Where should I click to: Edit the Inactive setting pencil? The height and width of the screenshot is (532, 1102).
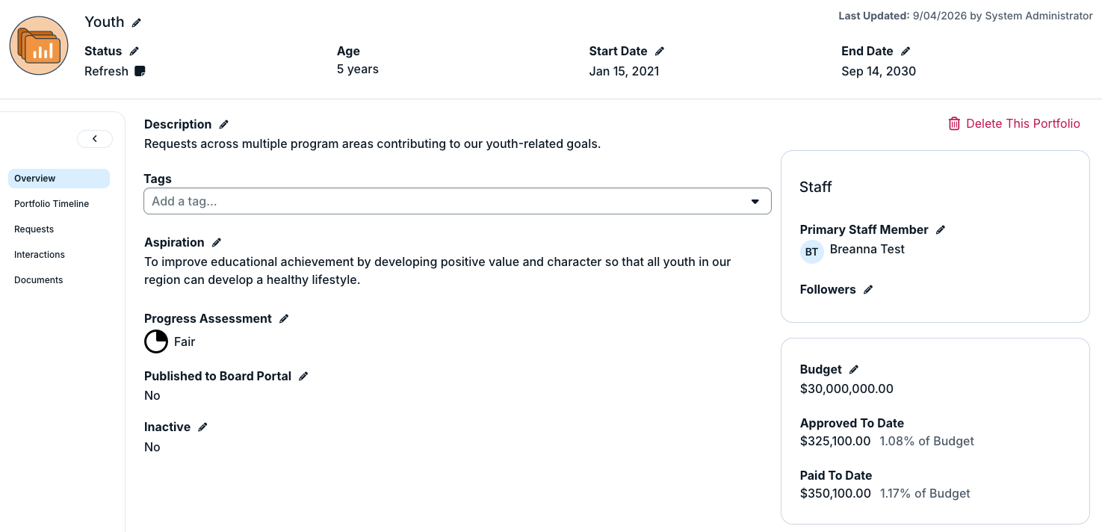[202, 427]
